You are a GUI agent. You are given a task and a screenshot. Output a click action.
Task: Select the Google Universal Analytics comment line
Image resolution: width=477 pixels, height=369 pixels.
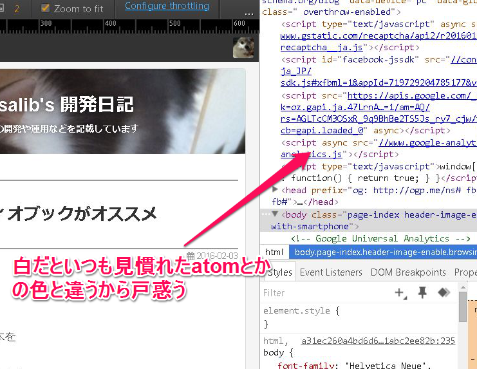[x=380, y=238]
